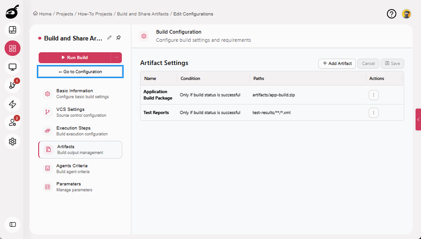This screenshot has width=421, height=239.
Task: Open the help question mark icon
Action: [x=391, y=14]
